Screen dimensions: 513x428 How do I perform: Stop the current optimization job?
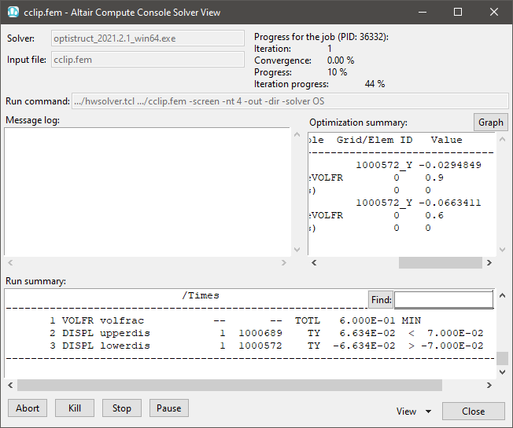pos(122,408)
